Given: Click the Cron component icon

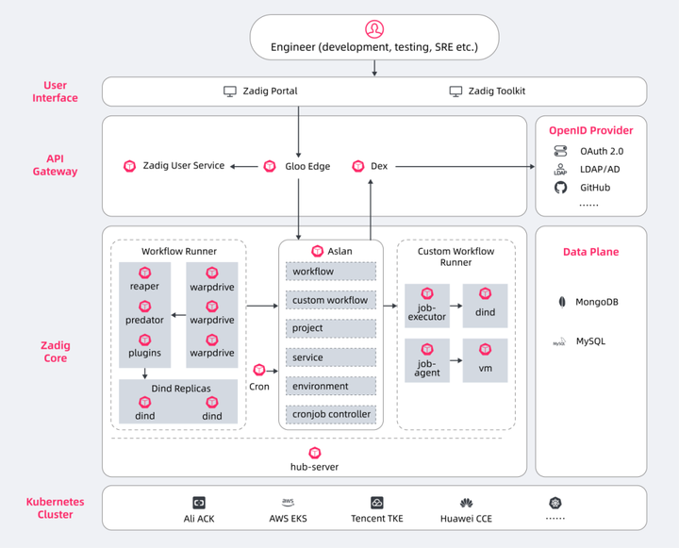Looking at the screenshot, I should 259,371.
